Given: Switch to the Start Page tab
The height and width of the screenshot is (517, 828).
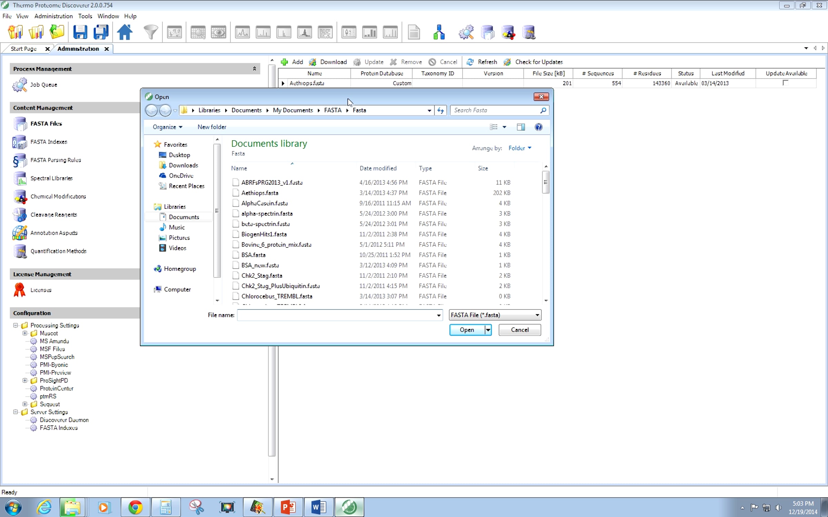Looking at the screenshot, I should click(x=23, y=49).
